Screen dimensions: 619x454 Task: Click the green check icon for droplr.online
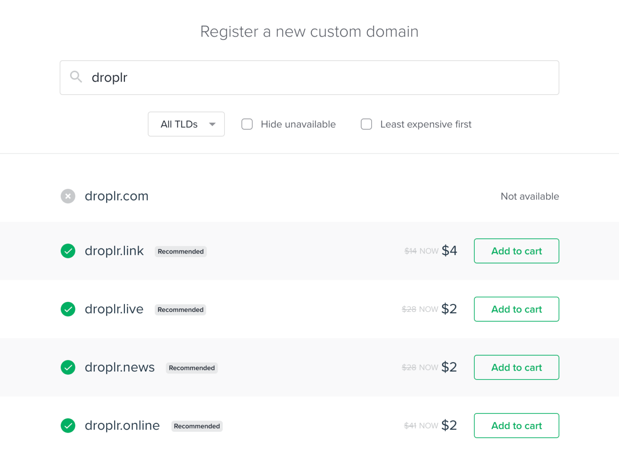tap(68, 425)
